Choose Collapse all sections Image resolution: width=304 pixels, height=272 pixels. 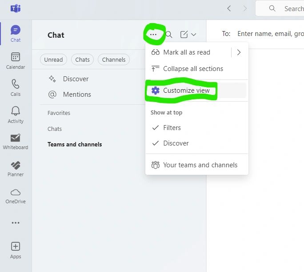tap(193, 69)
